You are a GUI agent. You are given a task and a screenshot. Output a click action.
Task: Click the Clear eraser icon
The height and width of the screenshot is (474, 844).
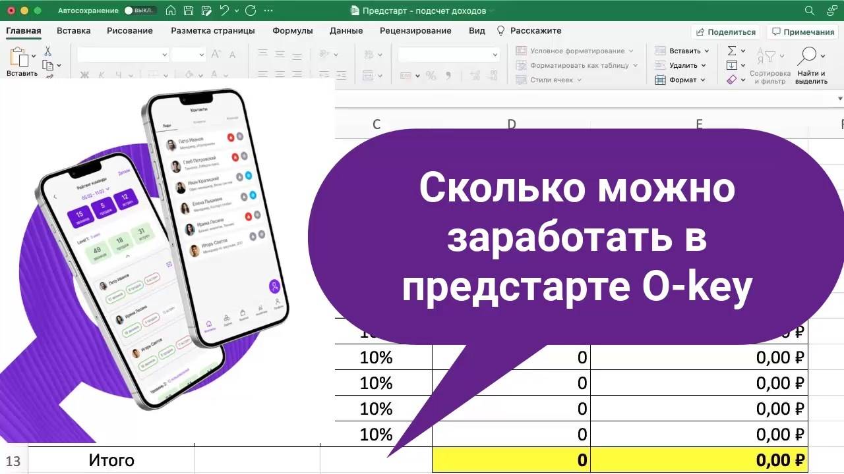[731, 80]
